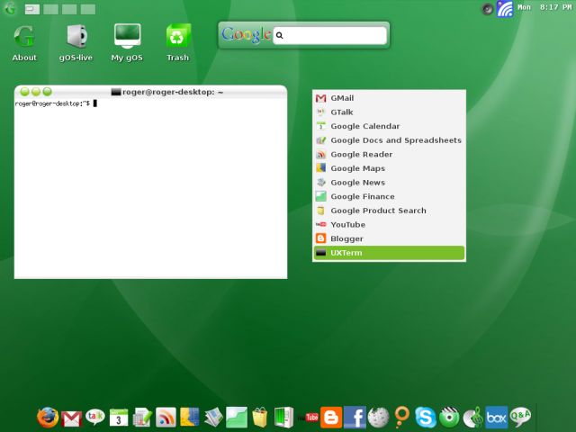
Task: Select GTalk from the popup menu
Action: [x=389, y=112]
